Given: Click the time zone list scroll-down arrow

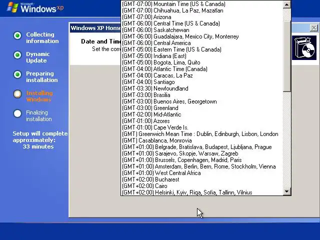Looking at the screenshot, I should tap(286, 191).
